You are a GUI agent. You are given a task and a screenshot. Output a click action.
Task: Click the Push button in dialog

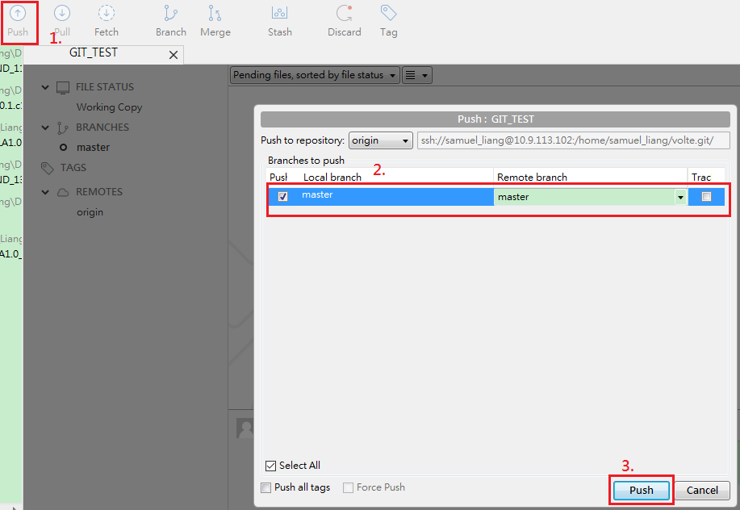tap(642, 490)
